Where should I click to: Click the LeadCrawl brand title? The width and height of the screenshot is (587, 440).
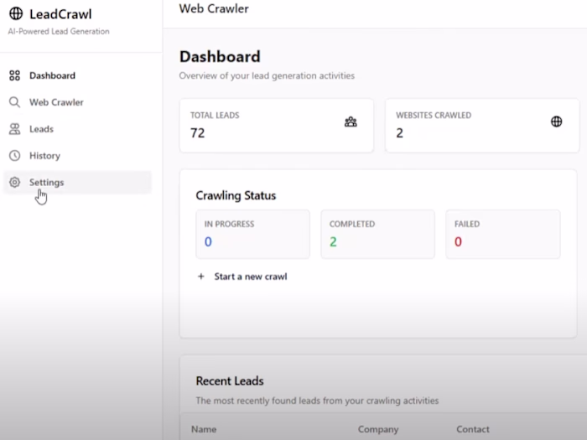click(60, 13)
